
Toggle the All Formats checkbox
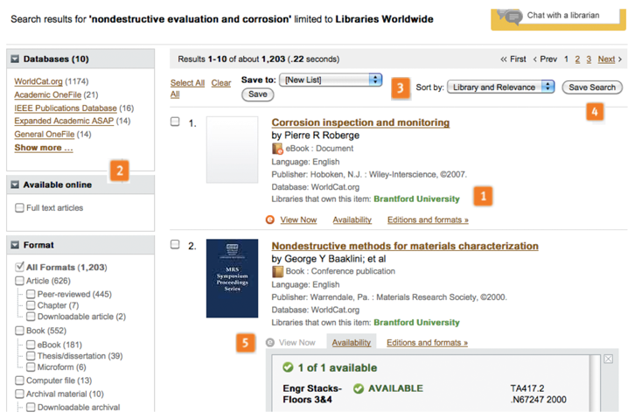coord(19,267)
